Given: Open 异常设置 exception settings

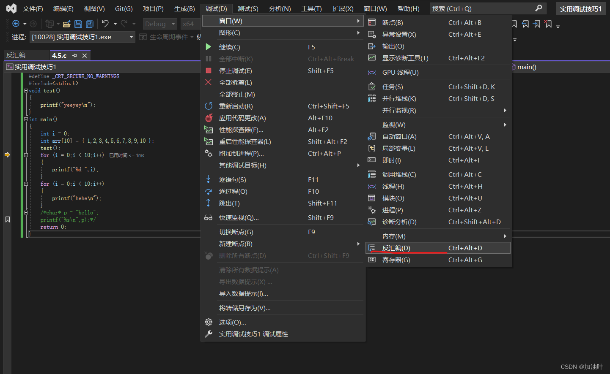Looking at the screenshot, I should [438, 34].
